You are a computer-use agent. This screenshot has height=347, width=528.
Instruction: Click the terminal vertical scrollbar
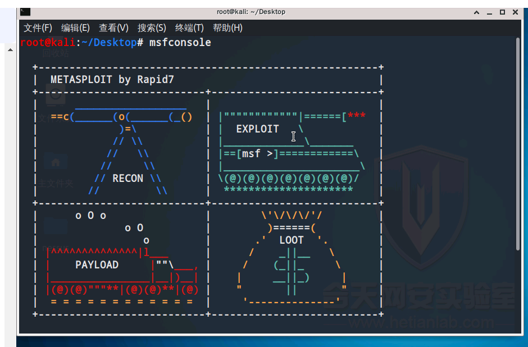[518, 144]
